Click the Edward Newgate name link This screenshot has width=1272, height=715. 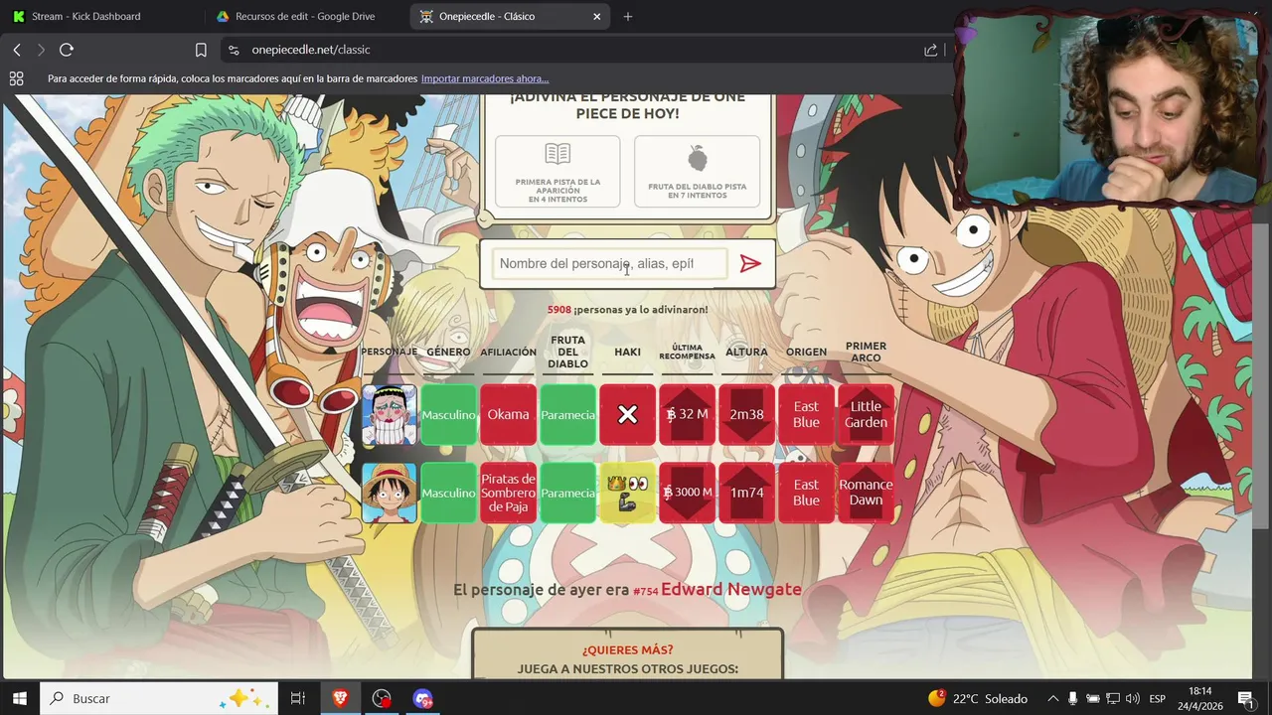[731, 589]
